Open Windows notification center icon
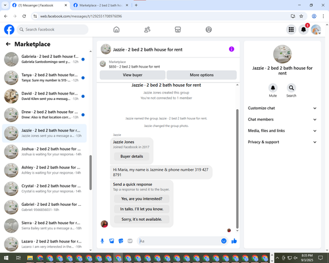Screen dimensions: 329x263 (320, 258)
